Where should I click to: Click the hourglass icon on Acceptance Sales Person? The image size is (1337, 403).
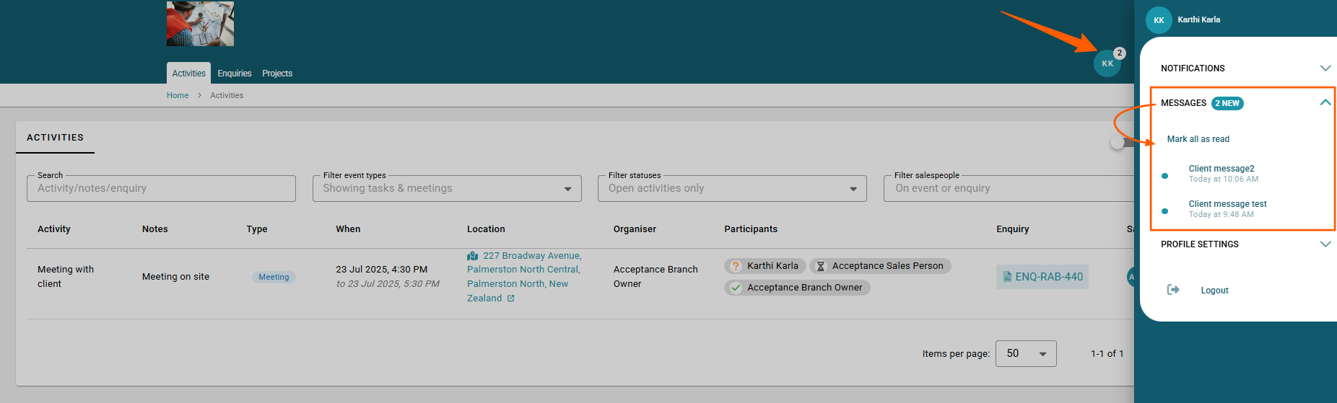(x=821, y=266)
